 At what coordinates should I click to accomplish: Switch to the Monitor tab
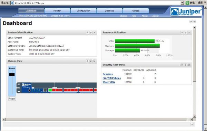57,11
